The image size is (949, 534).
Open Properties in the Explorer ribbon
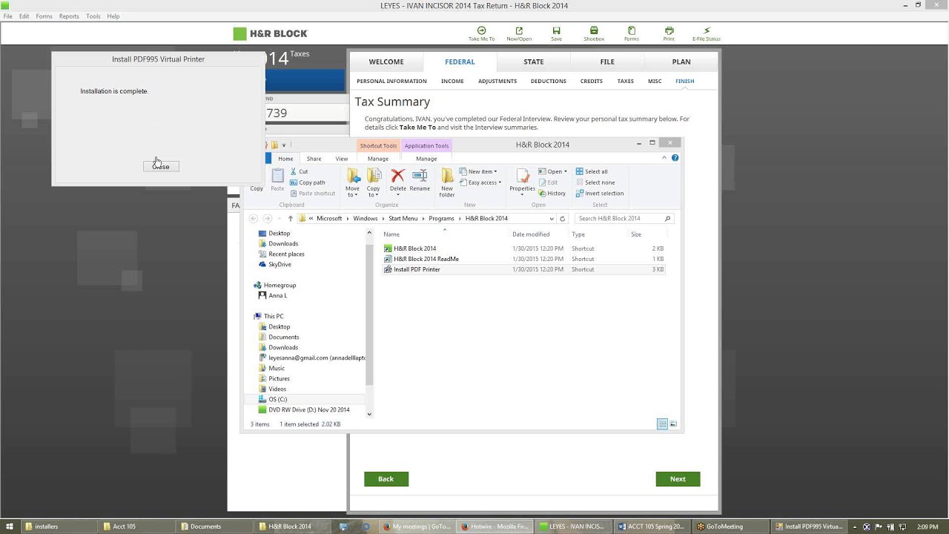point(522,180)
